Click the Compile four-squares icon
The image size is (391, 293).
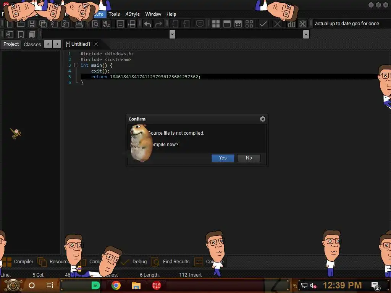pyautogui.click(x=216, y=24)
